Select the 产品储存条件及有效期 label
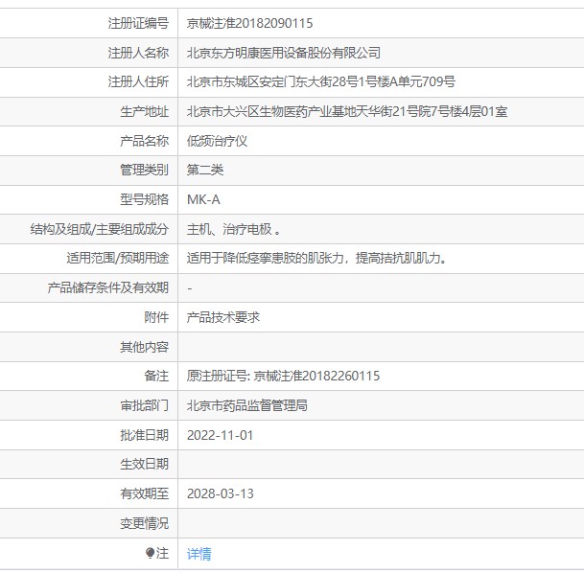This screenshot has width=584, height=573. 108,287
